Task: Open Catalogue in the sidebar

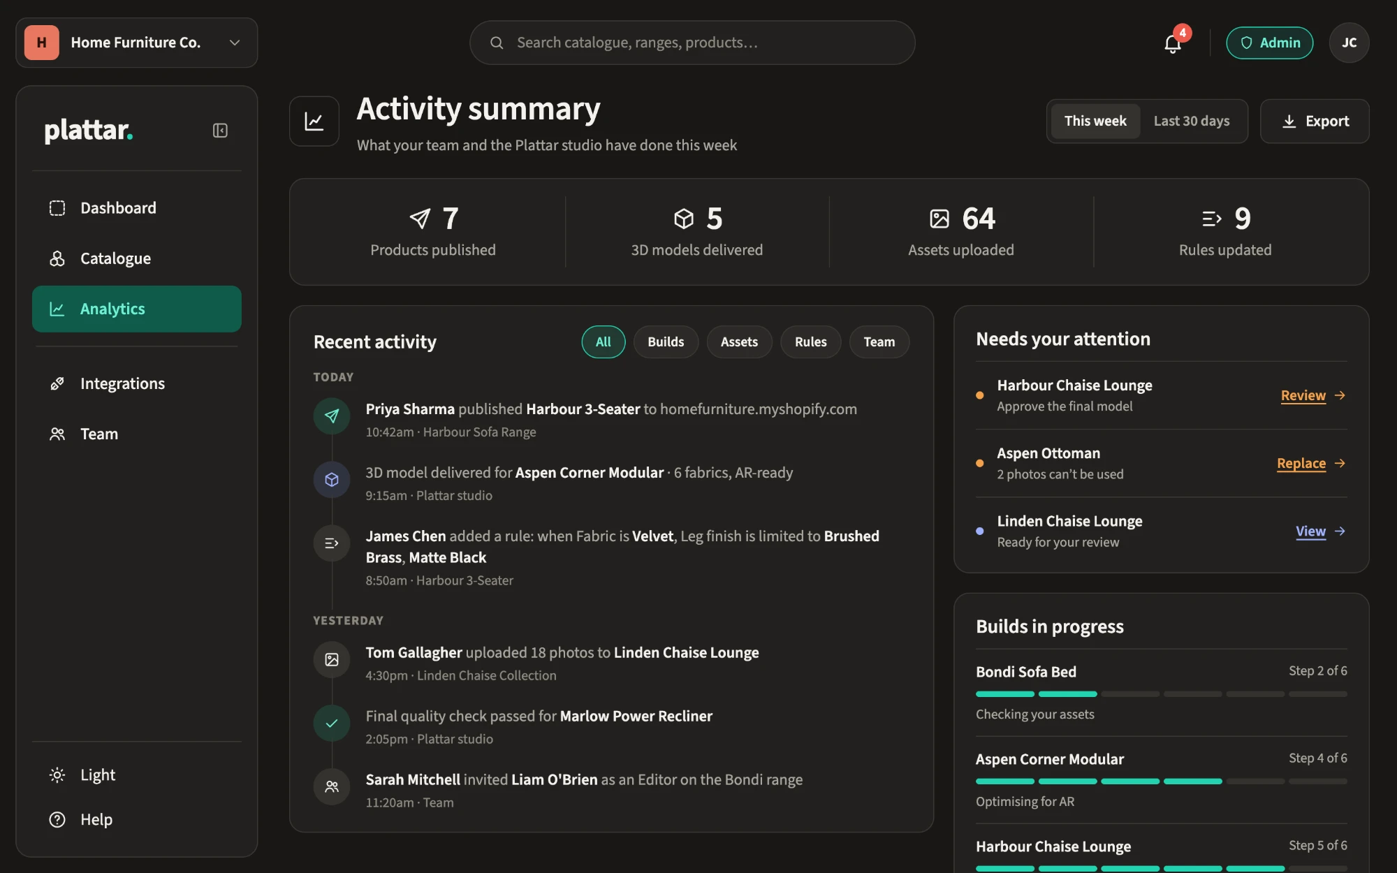Action: point(137,258)
